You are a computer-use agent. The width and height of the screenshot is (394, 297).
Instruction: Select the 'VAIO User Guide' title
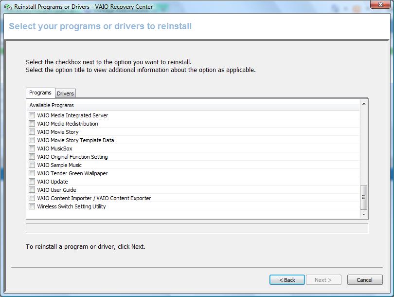[x=56, y=190]
